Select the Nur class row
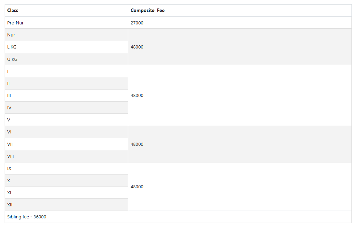This screenshot has width=355, height=229. (66, 35)
